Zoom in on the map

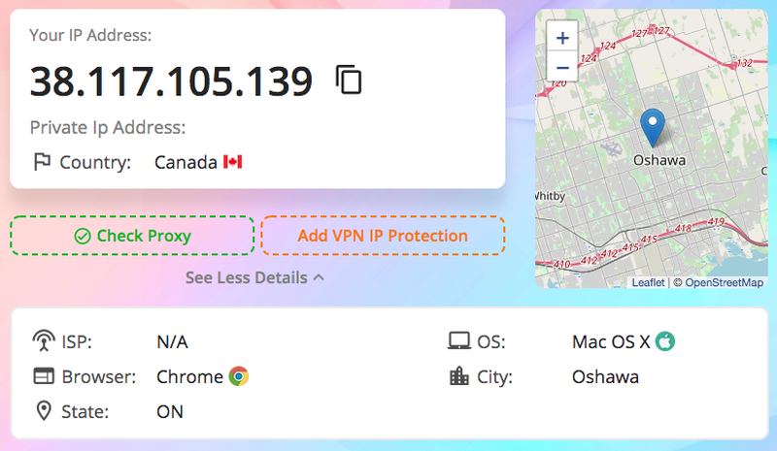click(x=562, y=38)
